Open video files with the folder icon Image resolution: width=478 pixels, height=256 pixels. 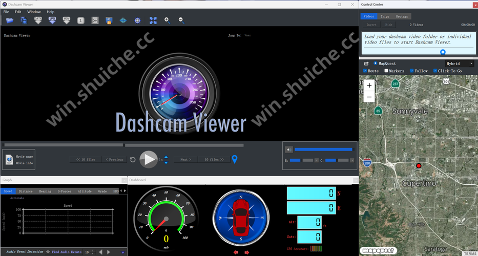tap(10, 20)
